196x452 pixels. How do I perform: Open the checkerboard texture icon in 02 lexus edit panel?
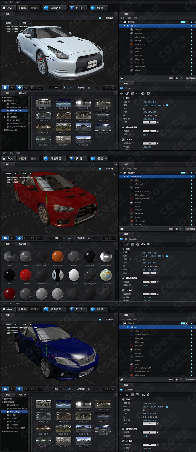[132, 395]
